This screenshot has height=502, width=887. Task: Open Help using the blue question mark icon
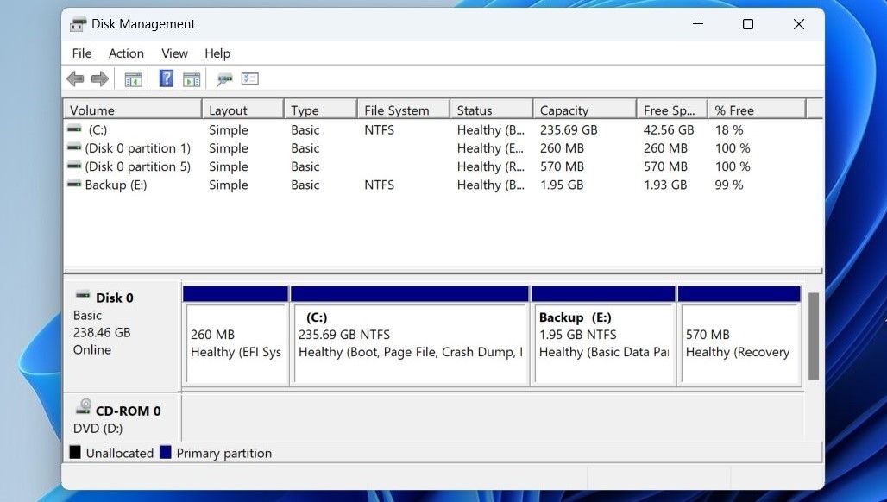(x=166, y=78)
